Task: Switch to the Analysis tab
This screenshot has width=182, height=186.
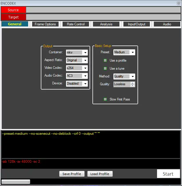Action: point(106,24)
